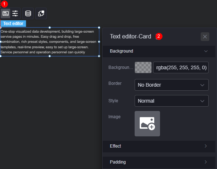
Task: Open the Style dropdown showing Normal
Action: (172, 101)
